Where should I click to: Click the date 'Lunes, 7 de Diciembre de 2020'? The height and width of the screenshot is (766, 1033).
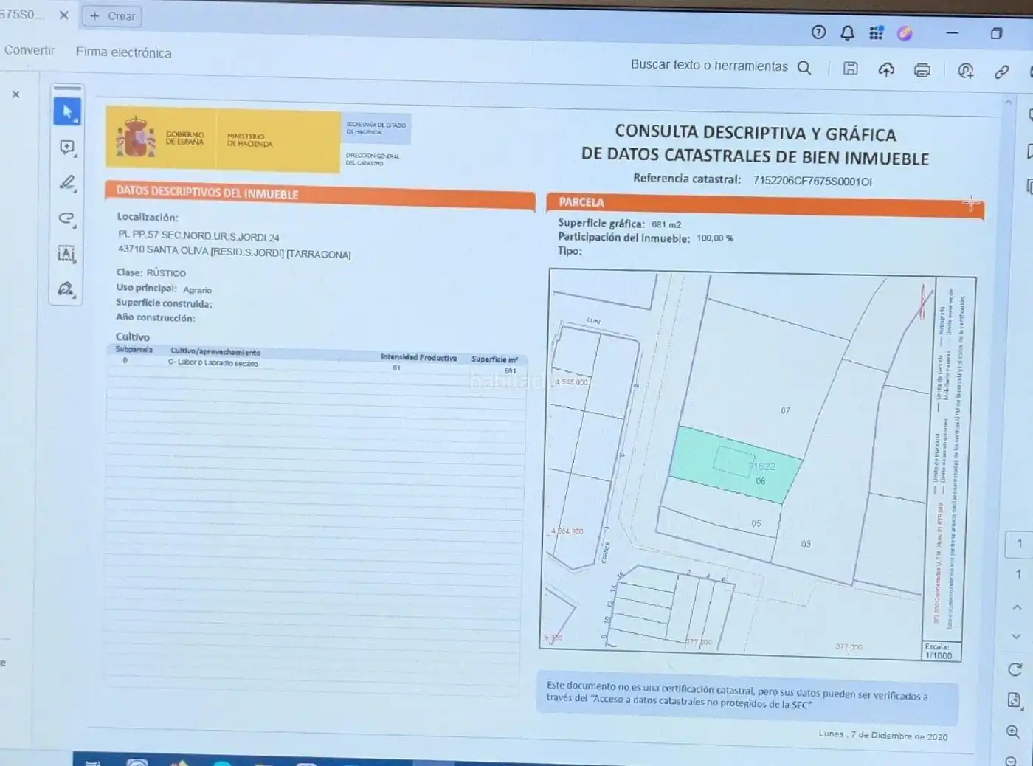click(882, 735)
